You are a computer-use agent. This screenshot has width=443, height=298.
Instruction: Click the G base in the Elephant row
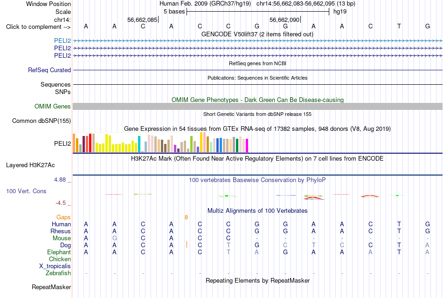(x=285, y=252)
